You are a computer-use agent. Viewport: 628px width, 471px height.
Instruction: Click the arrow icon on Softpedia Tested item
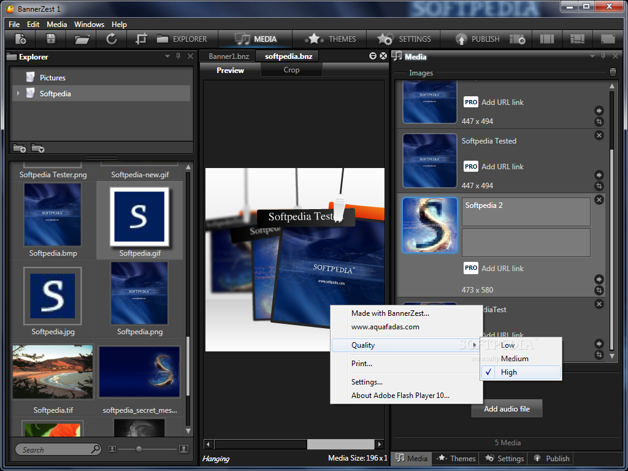pyautogui.click(x=599, y=175)
